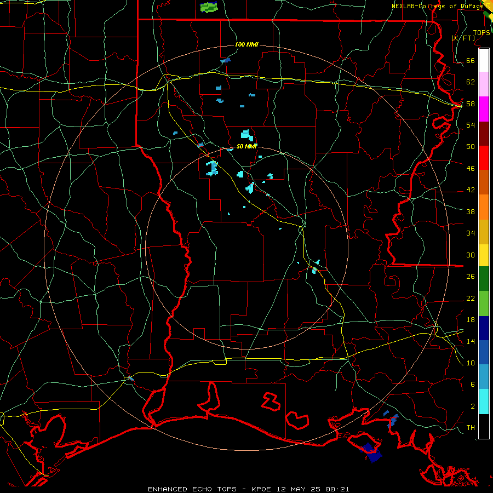Image resolution: width=493 pixels, height=493 pixels.
Task: Select the burnt orange legend swatch
Action: pos(484,182)
